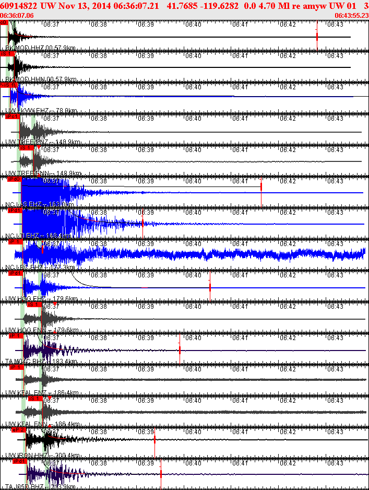Viewport: 369px width, 490px height.
Task: Select the iP 1 pick tag on UW.KFAL ENZ
Action: (17, 367)
